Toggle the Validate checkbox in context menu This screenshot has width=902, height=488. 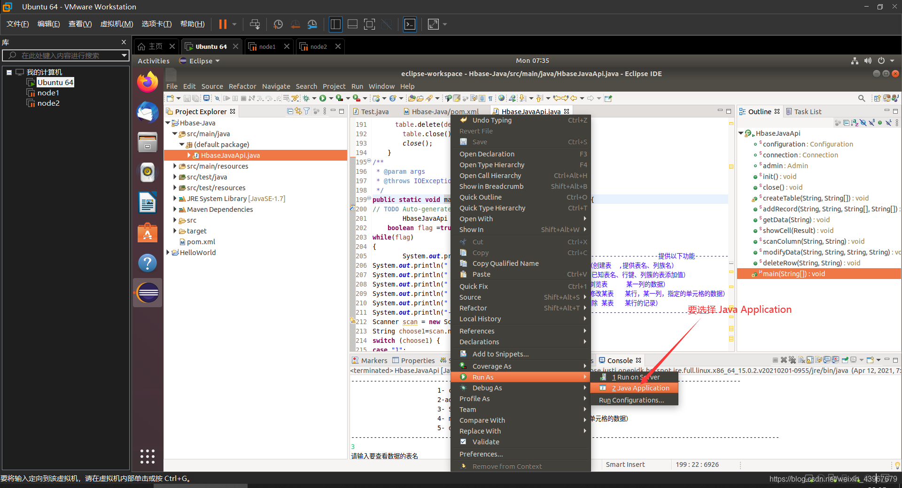tap(463, 442)
